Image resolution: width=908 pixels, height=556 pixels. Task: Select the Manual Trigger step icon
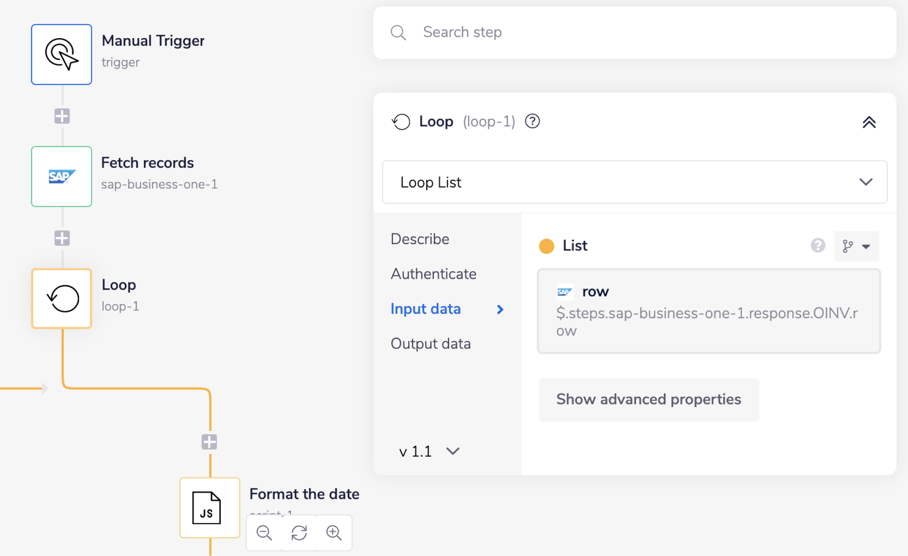tap(61, 54)
